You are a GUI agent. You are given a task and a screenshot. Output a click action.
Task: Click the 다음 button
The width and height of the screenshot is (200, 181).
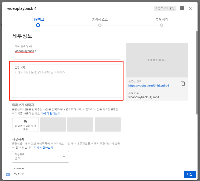(190, 174)
